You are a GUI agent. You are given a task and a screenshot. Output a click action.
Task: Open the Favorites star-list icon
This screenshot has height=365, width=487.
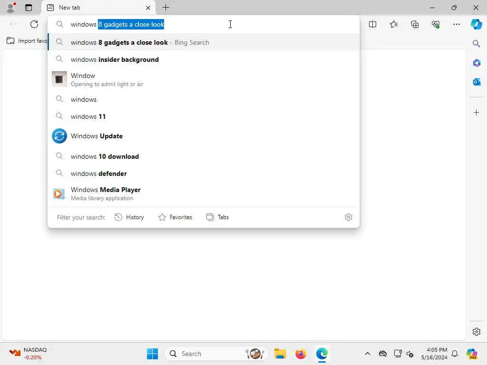(x=394, y=24)
